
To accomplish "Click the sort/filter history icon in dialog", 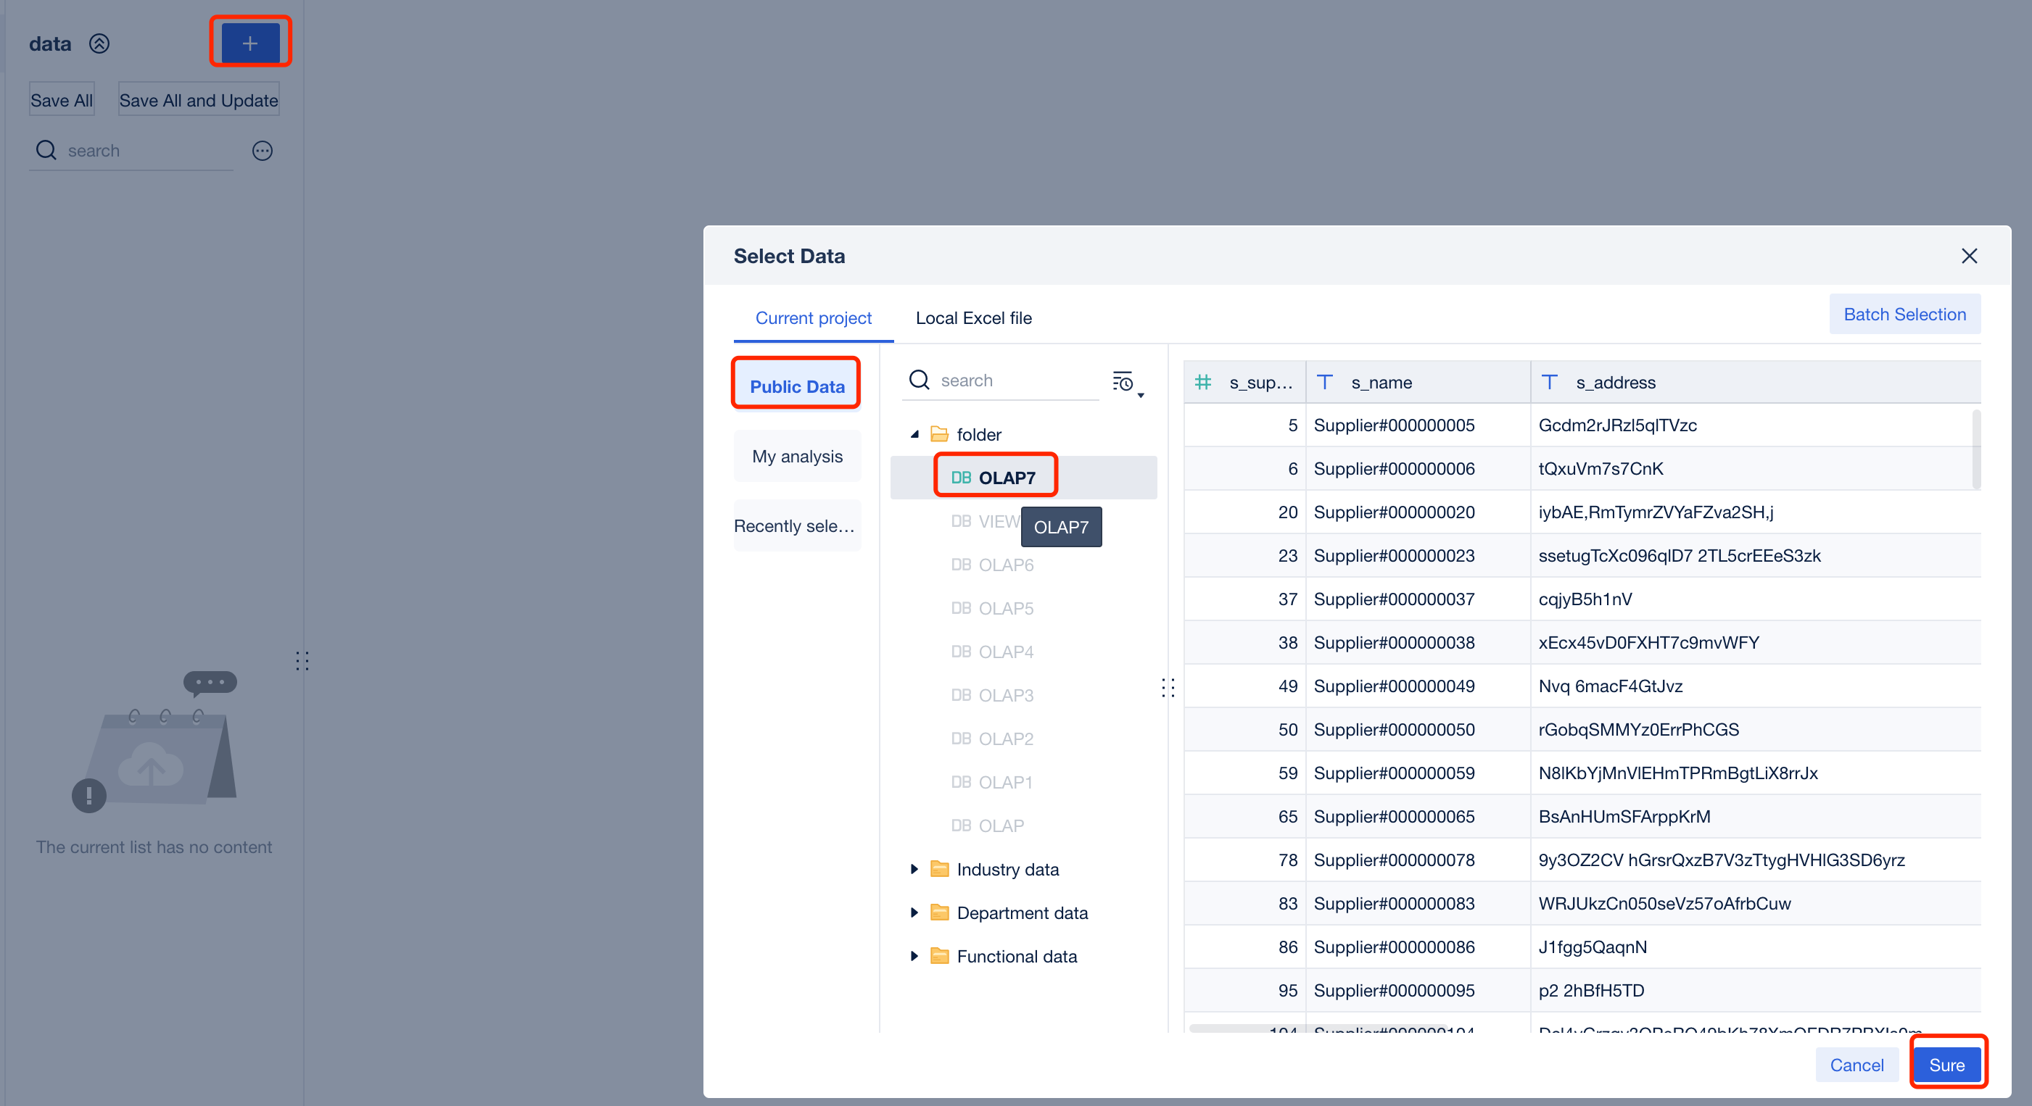I will [1124, 383].
